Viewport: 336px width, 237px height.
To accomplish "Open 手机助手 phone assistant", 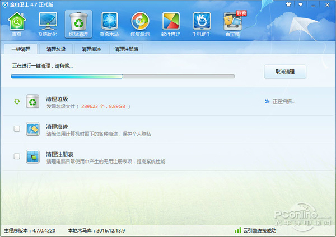I will tap(202, 24).
